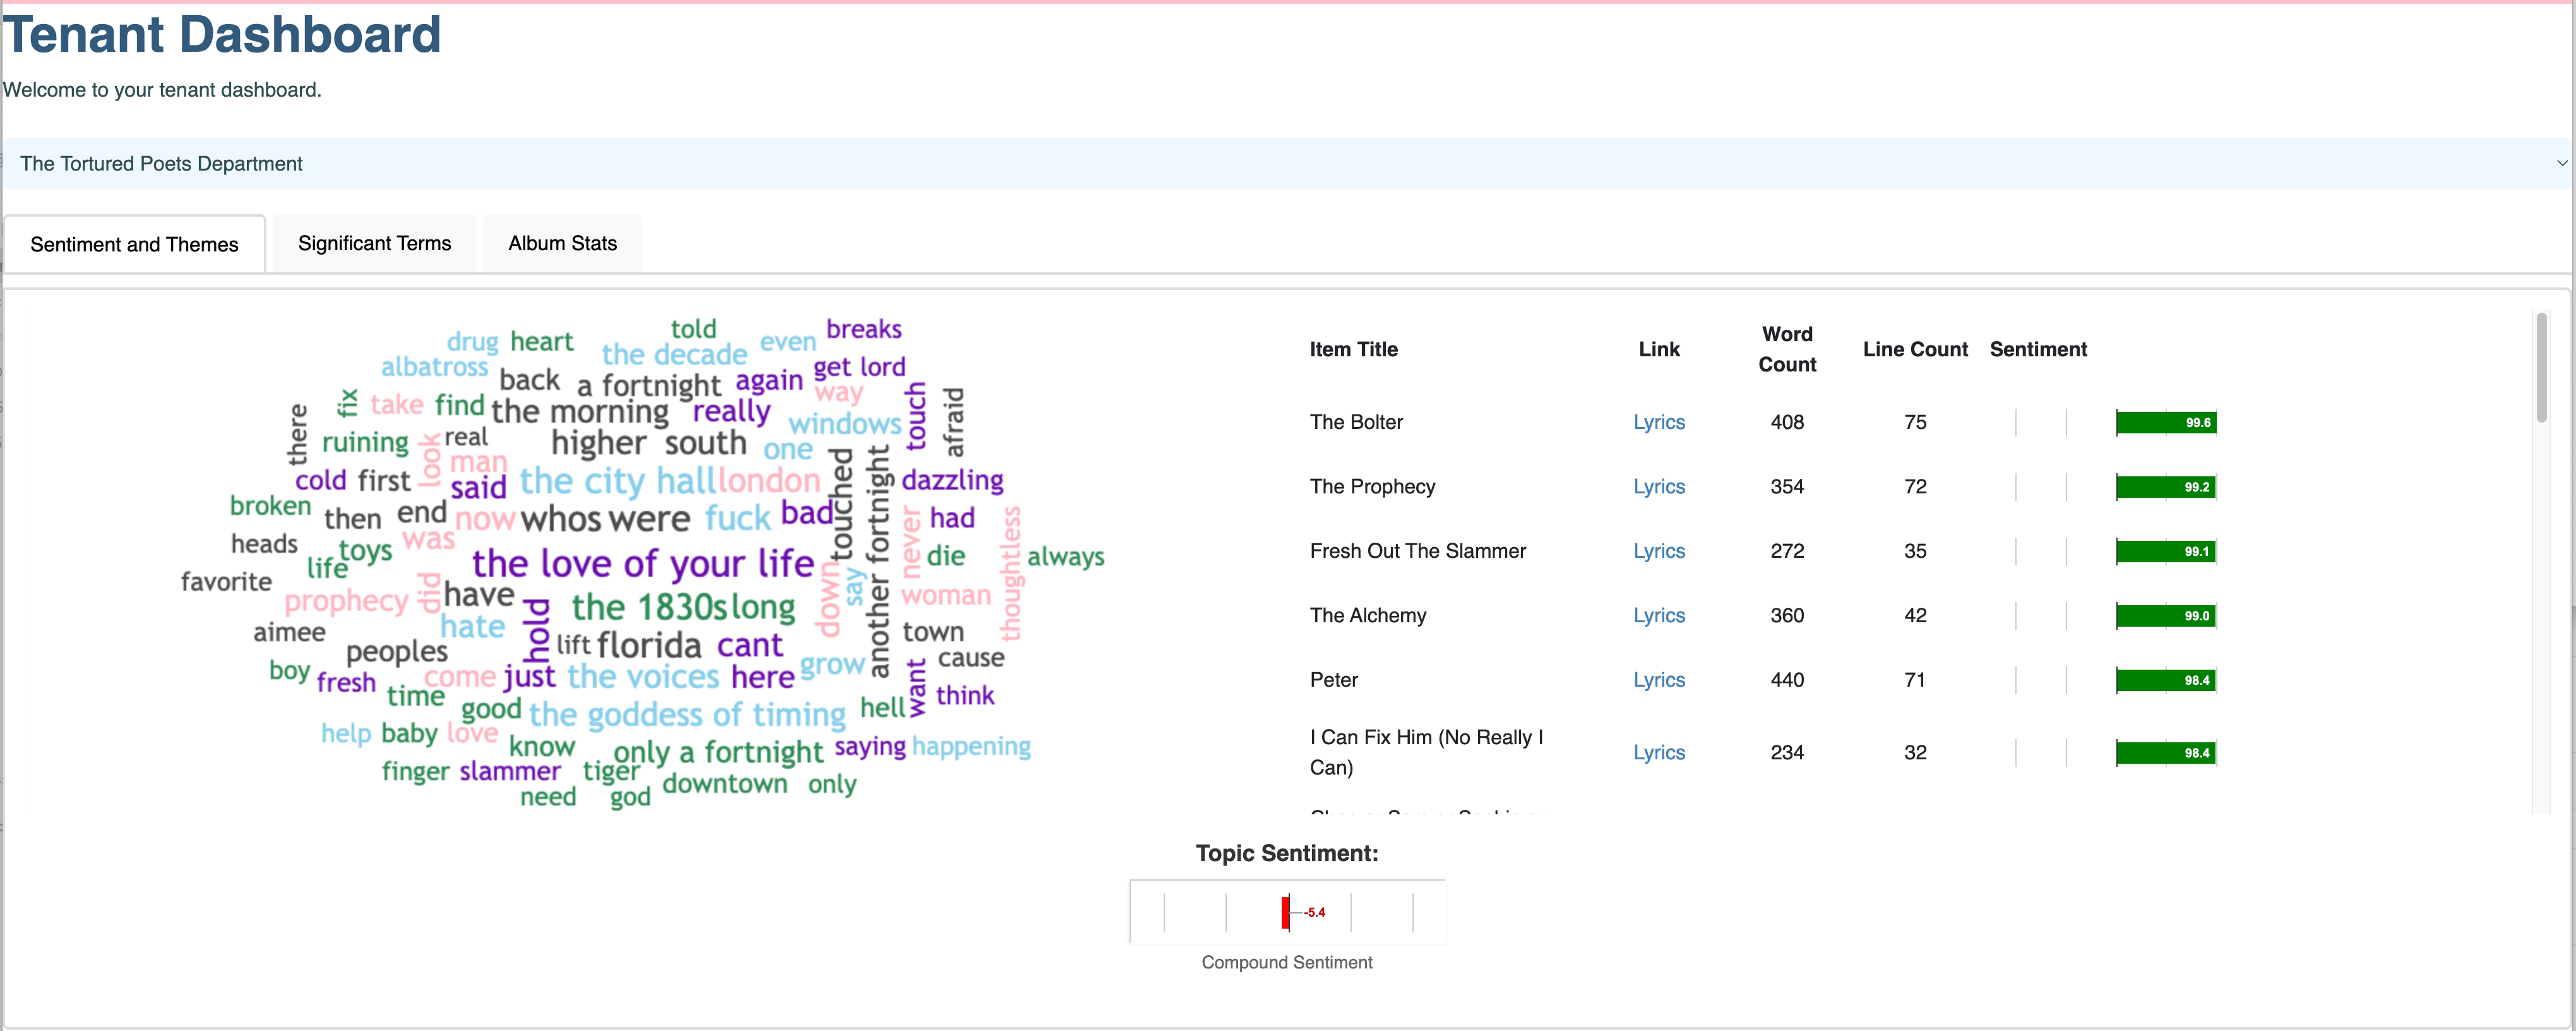Image resolution: width=2576 pixels, height=1031 pixels.
Task: Open The Tortured Poets Department album dropdown
Action: click(x=1288, y=163)
